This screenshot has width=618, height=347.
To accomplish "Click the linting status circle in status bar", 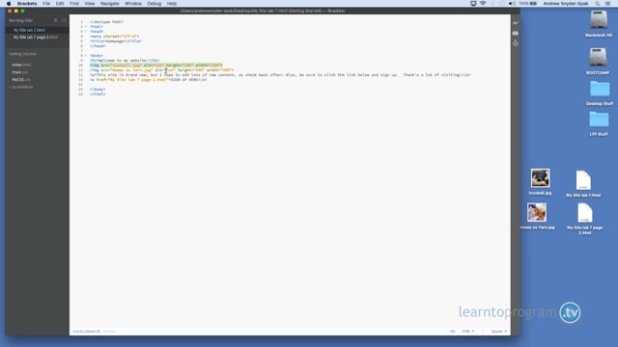I will 483,332.
